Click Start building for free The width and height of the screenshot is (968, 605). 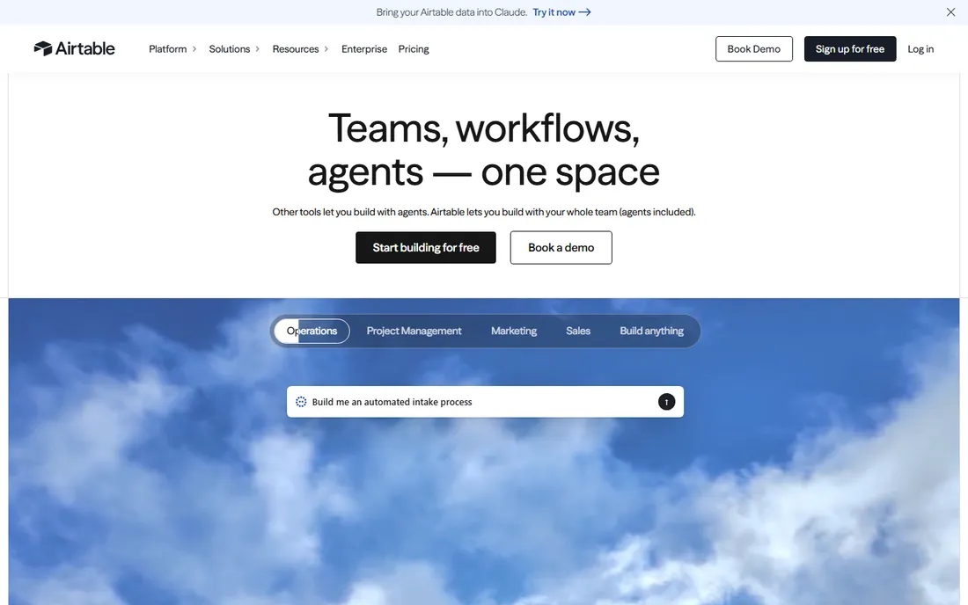click(x=425, y=247)
